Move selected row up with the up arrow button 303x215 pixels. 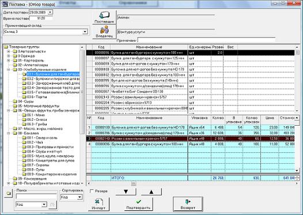pos(151,191)
